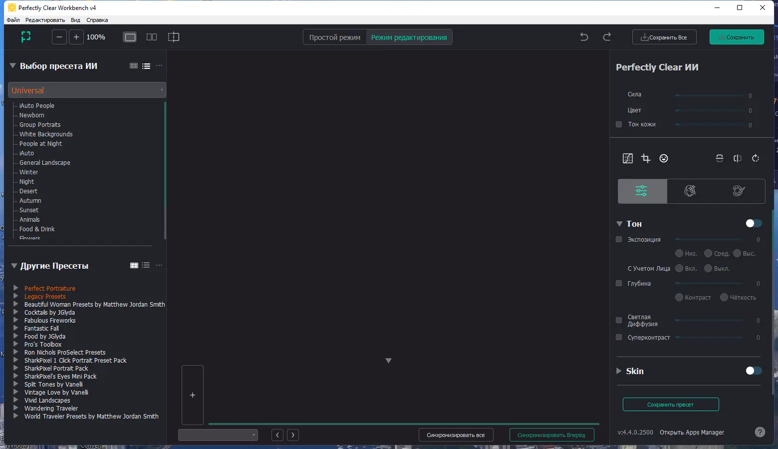This screenshot has width=778, height=449.
Task: Enable the Тон кожи checkbox
Action: [619, 124]
